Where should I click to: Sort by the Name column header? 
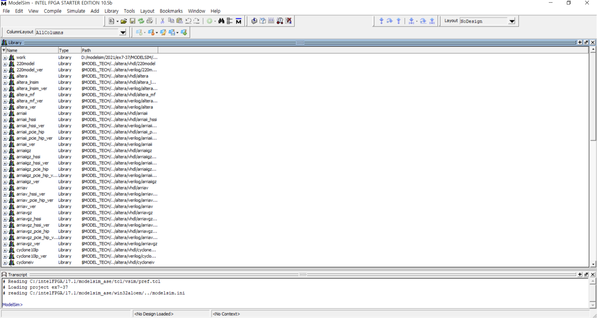(30, 50)
